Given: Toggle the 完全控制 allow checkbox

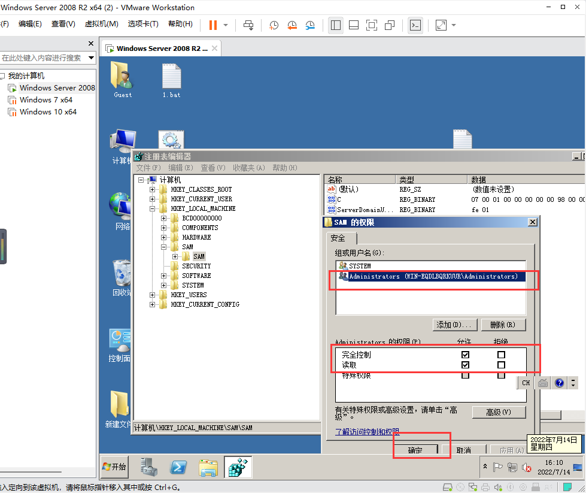Looking at the screenshot, I should pyautogui.click(x=465, y=355).
